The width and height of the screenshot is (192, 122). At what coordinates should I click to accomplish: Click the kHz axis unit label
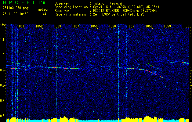[3, 25]
